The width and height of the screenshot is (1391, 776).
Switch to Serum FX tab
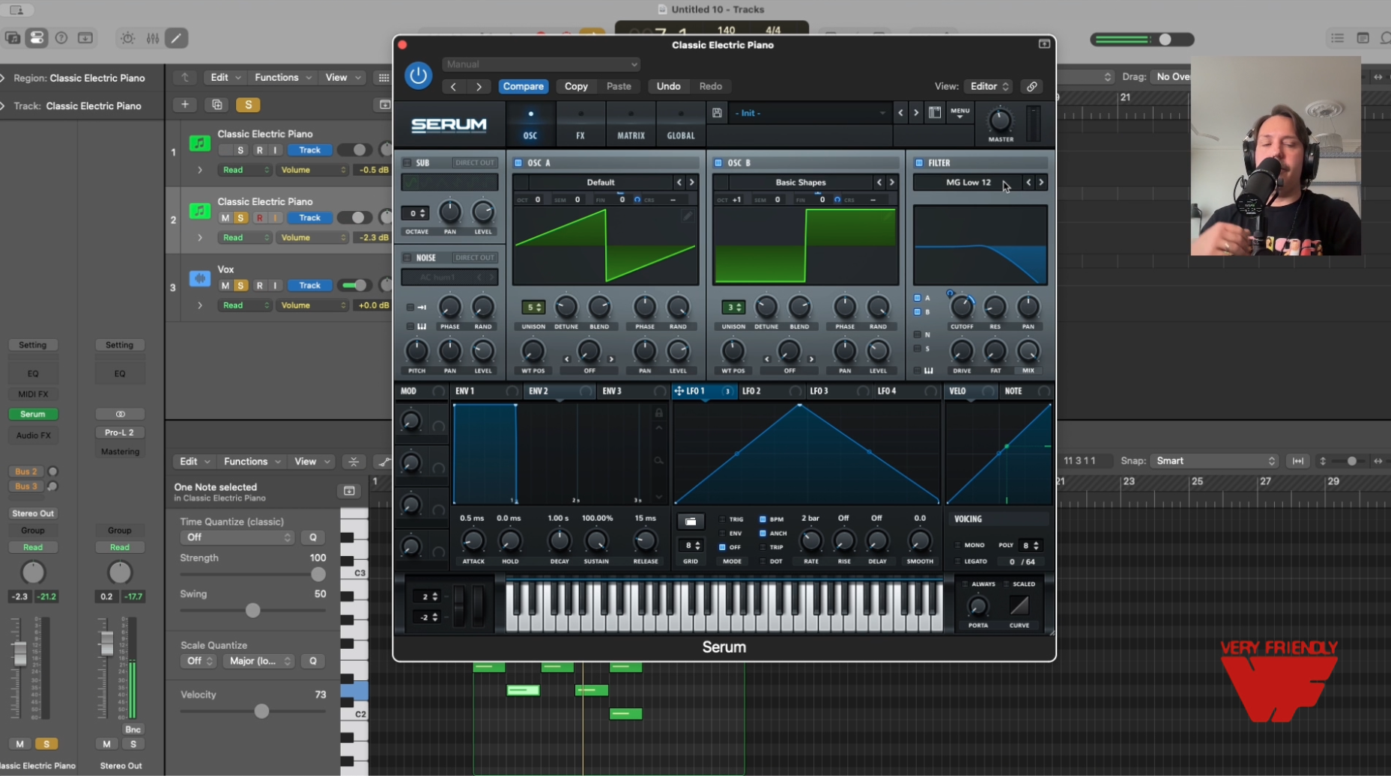point(580,123)
